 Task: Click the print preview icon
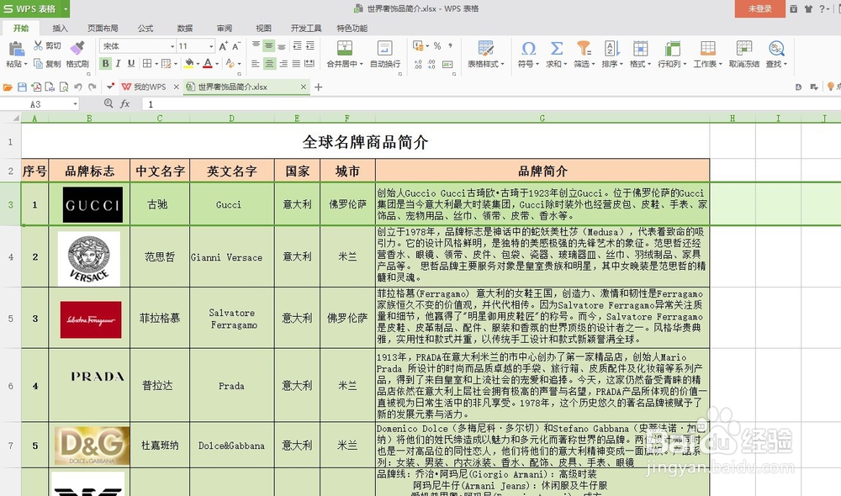(64, 87)
